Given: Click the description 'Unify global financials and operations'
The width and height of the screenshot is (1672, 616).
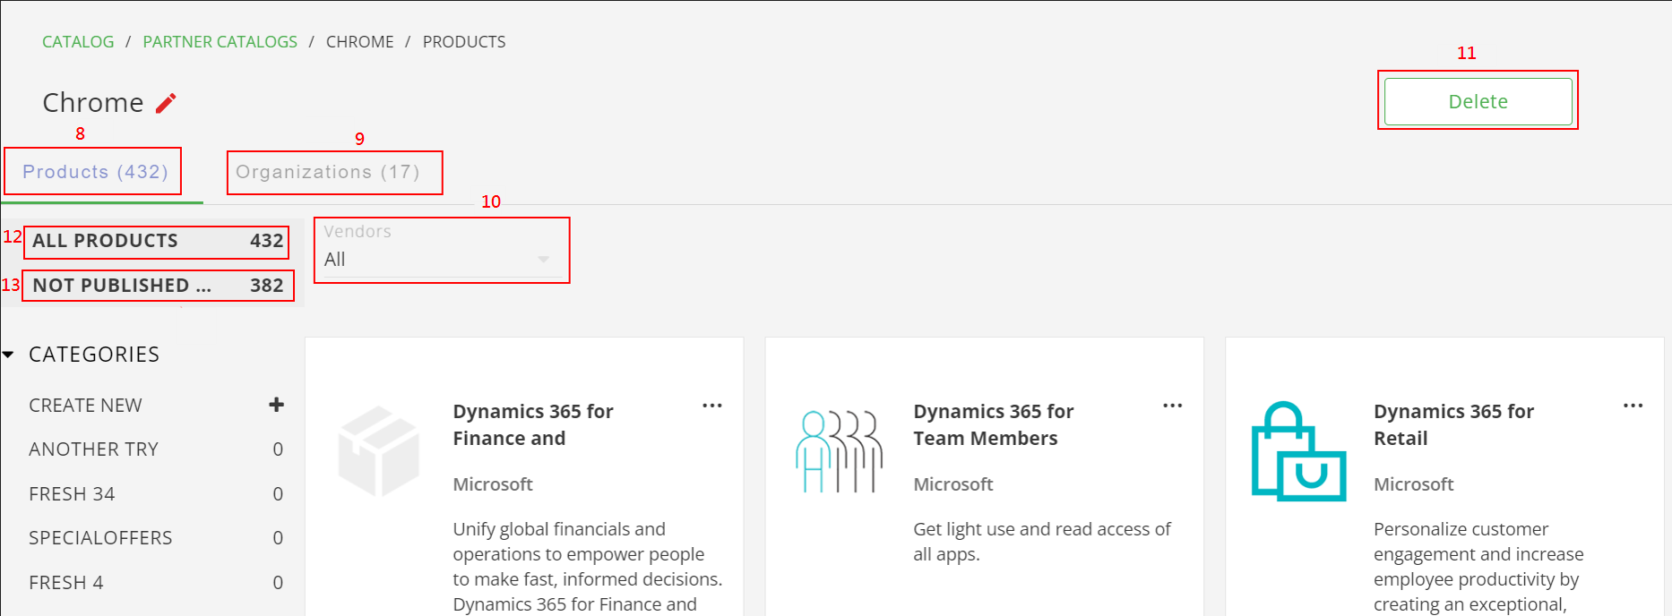Looking at the screenshot, I should 588,567.
